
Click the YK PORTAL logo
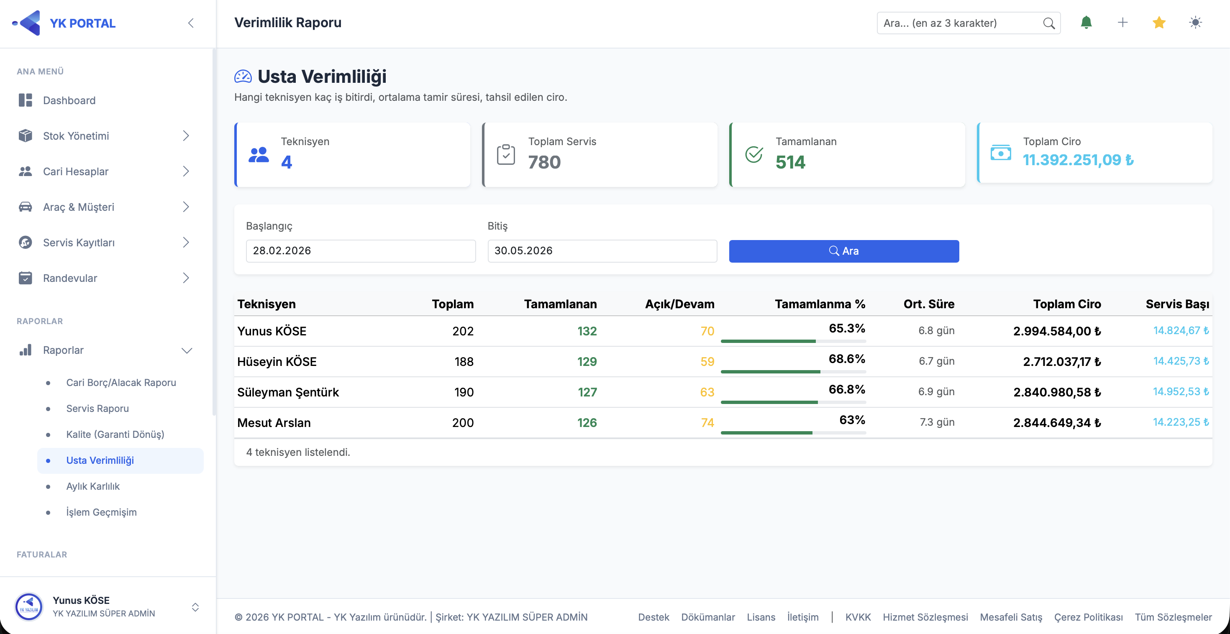[64, 23]
